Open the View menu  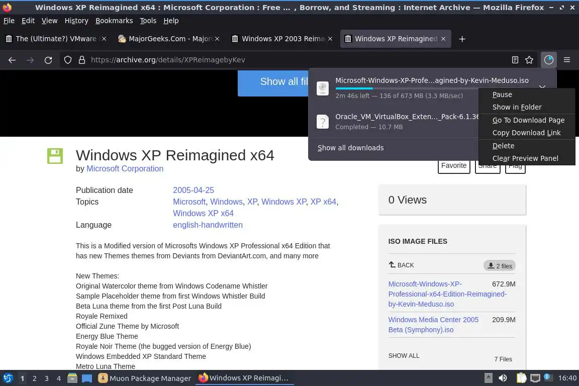[x=49, y=21]
